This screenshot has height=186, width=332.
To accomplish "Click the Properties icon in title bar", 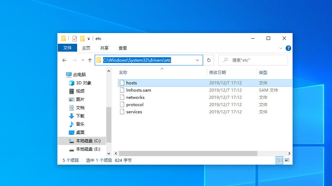I will (x=74, y=39).
